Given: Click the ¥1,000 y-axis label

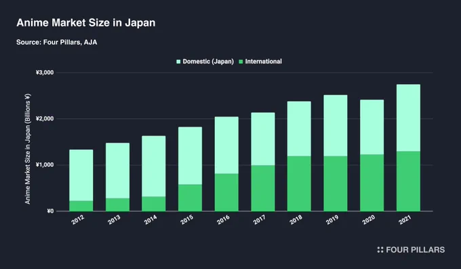Looking at the screenshot, I should pos(45,165).
